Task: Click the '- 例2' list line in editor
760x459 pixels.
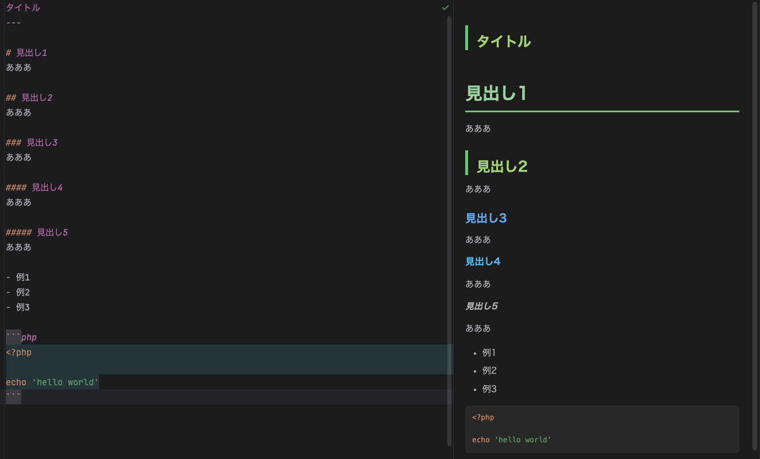Action: (18, 292)
